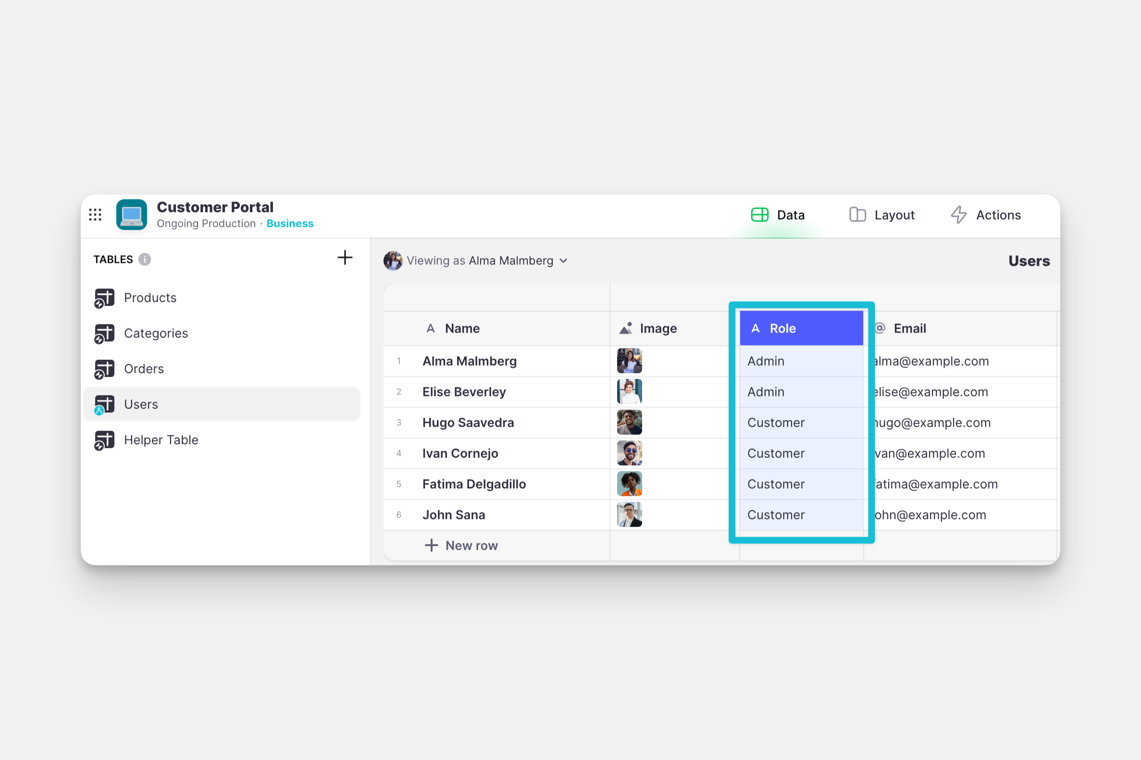Click the info icon next to TABLES
Viewport: 1141px width, 760px height.
pyautogui.click(x=145, y=259)
